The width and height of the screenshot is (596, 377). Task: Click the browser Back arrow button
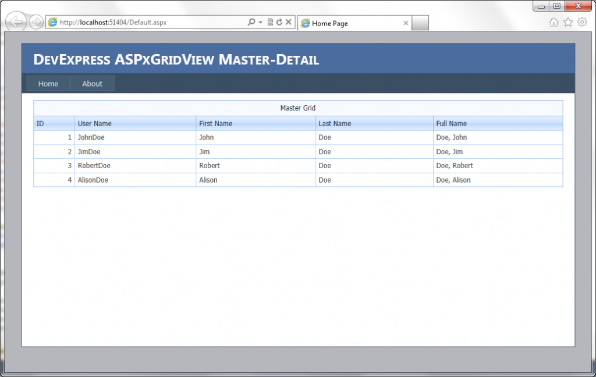coord(16,23)
